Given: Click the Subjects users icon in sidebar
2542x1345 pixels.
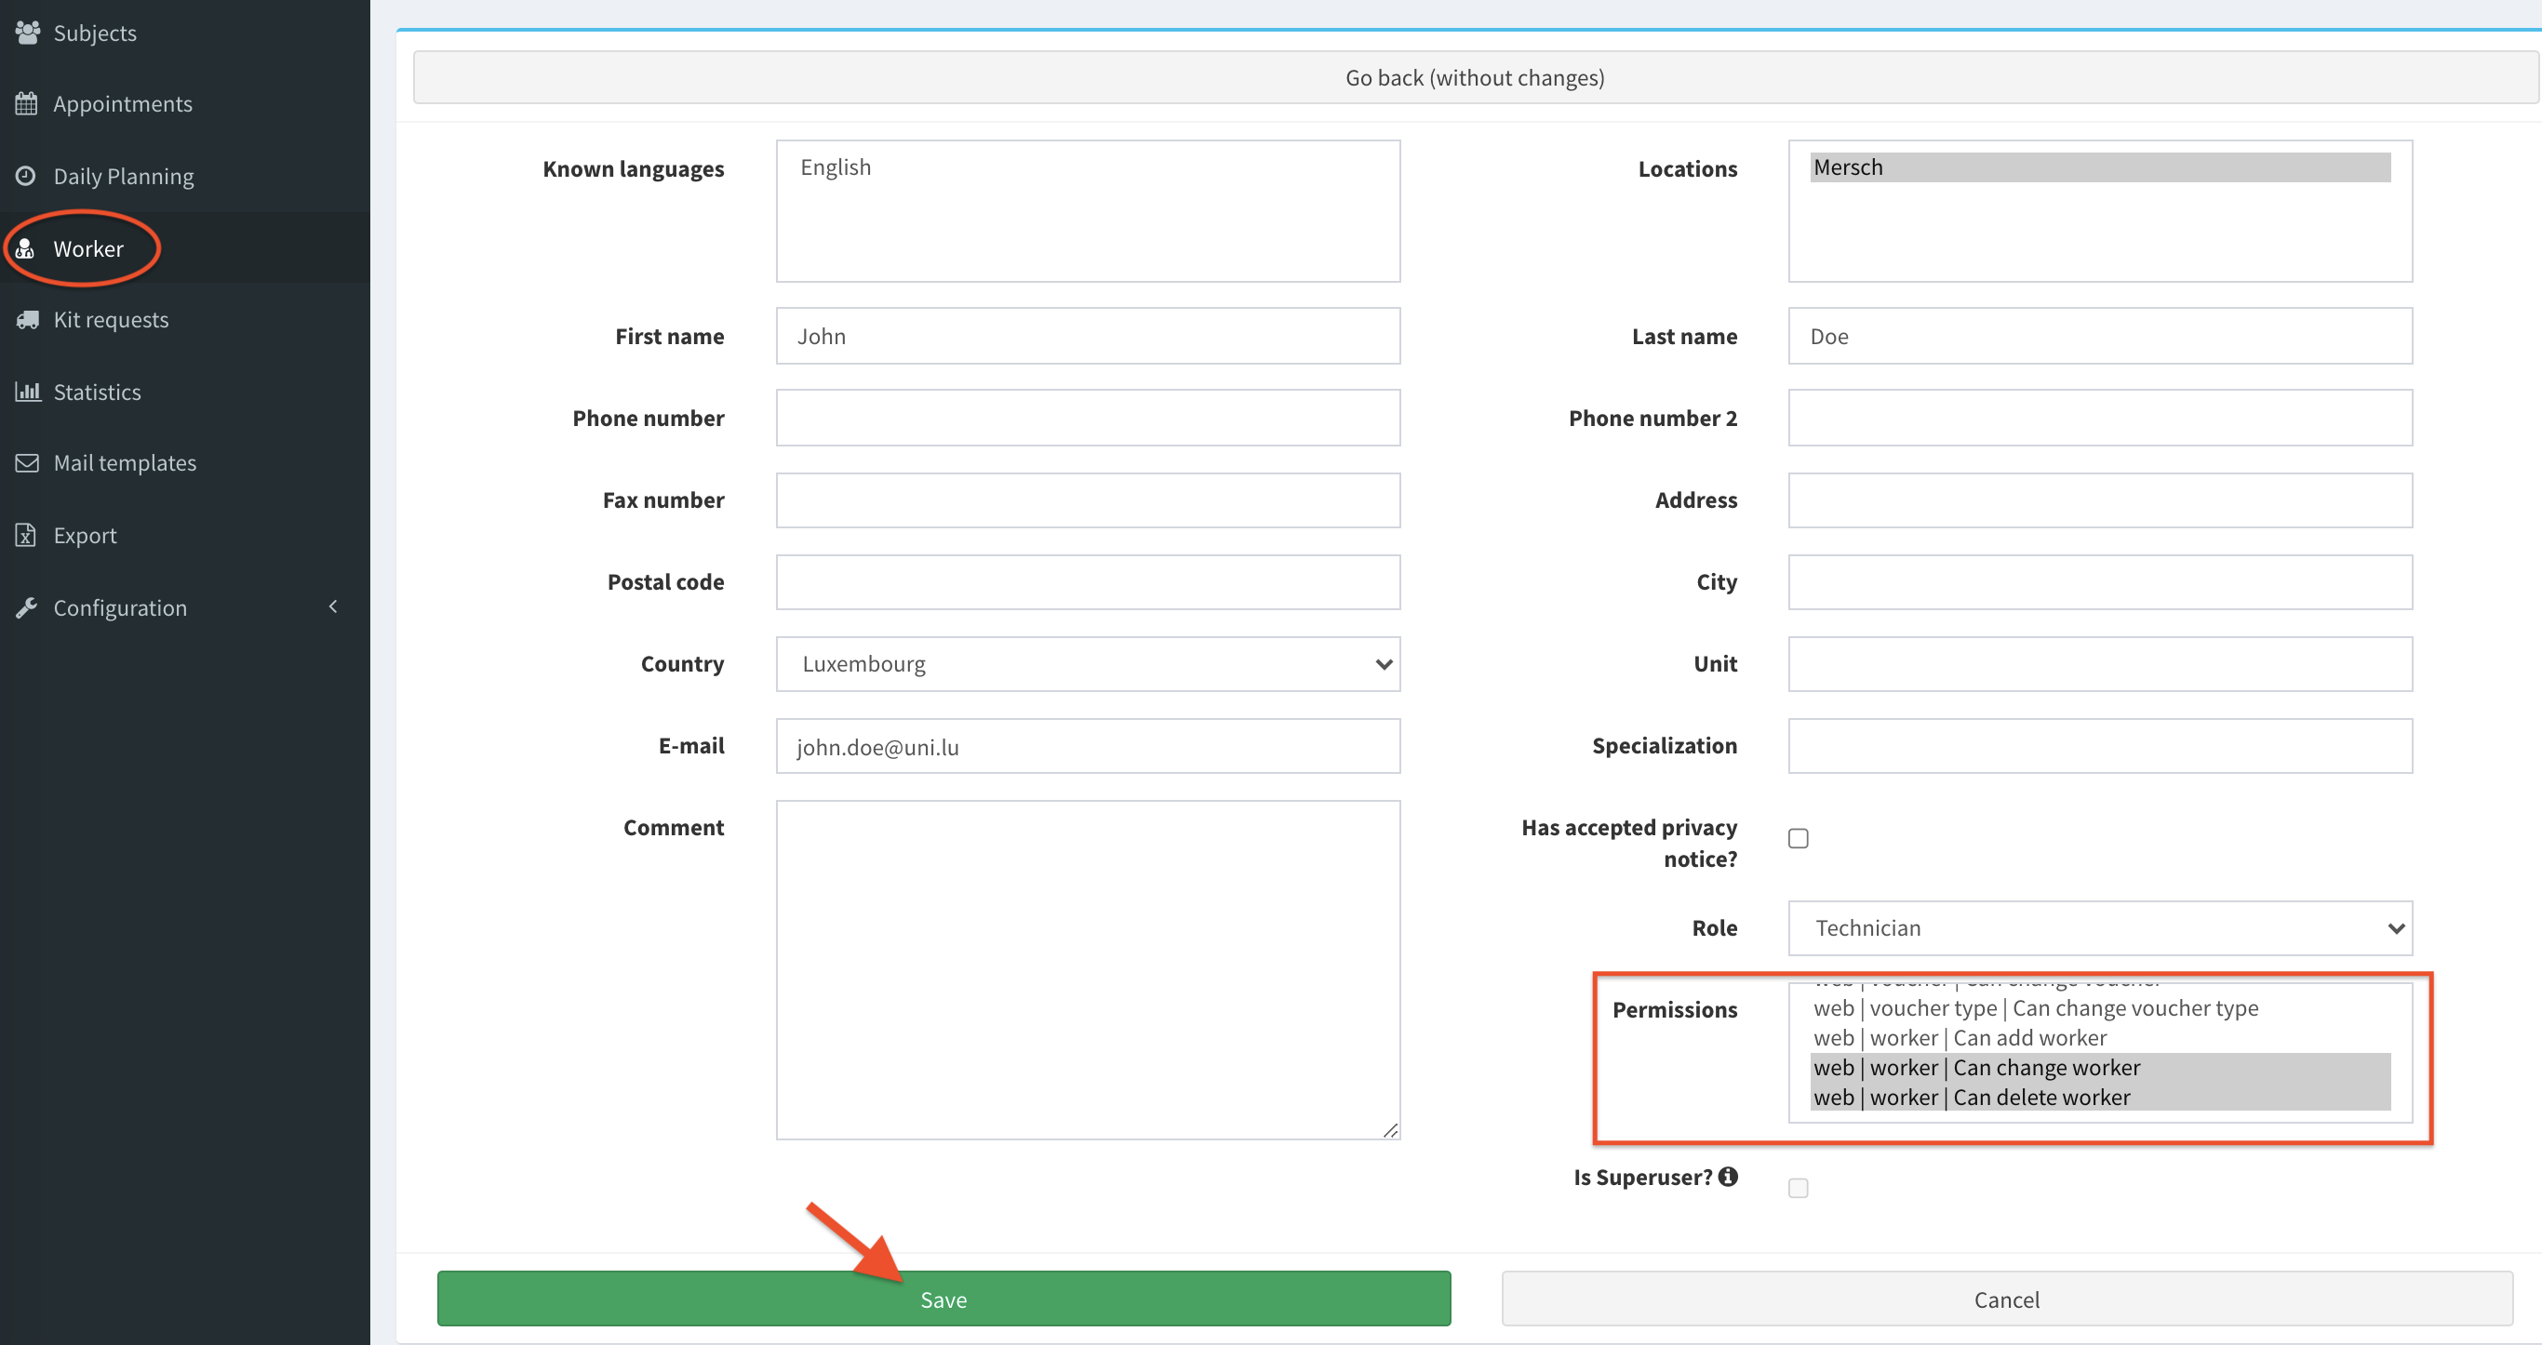Looking at the screenshot, I should [x=28, y=33].
